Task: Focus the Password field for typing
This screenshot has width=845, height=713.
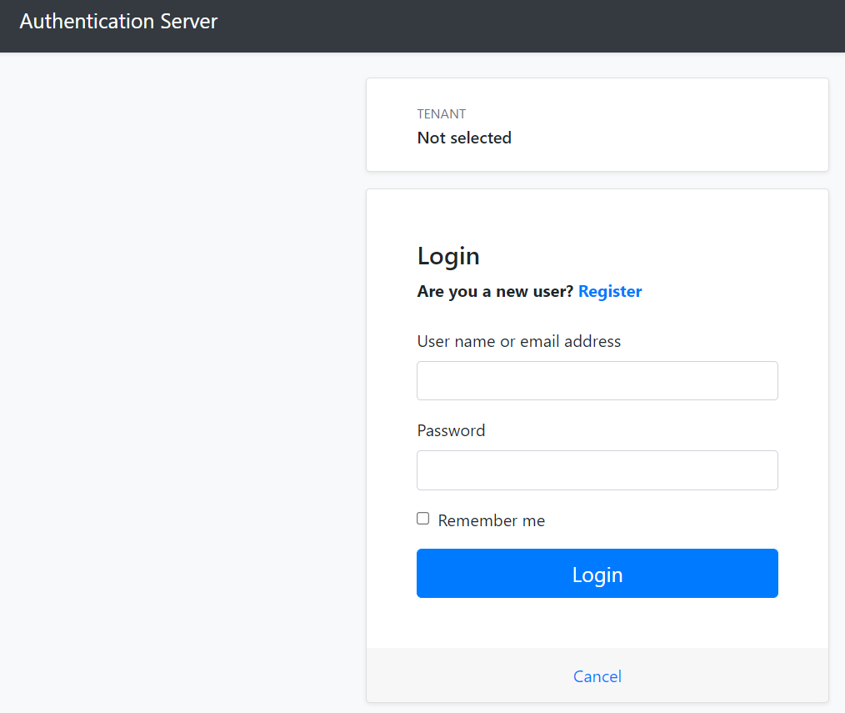Action: (597, 470)
